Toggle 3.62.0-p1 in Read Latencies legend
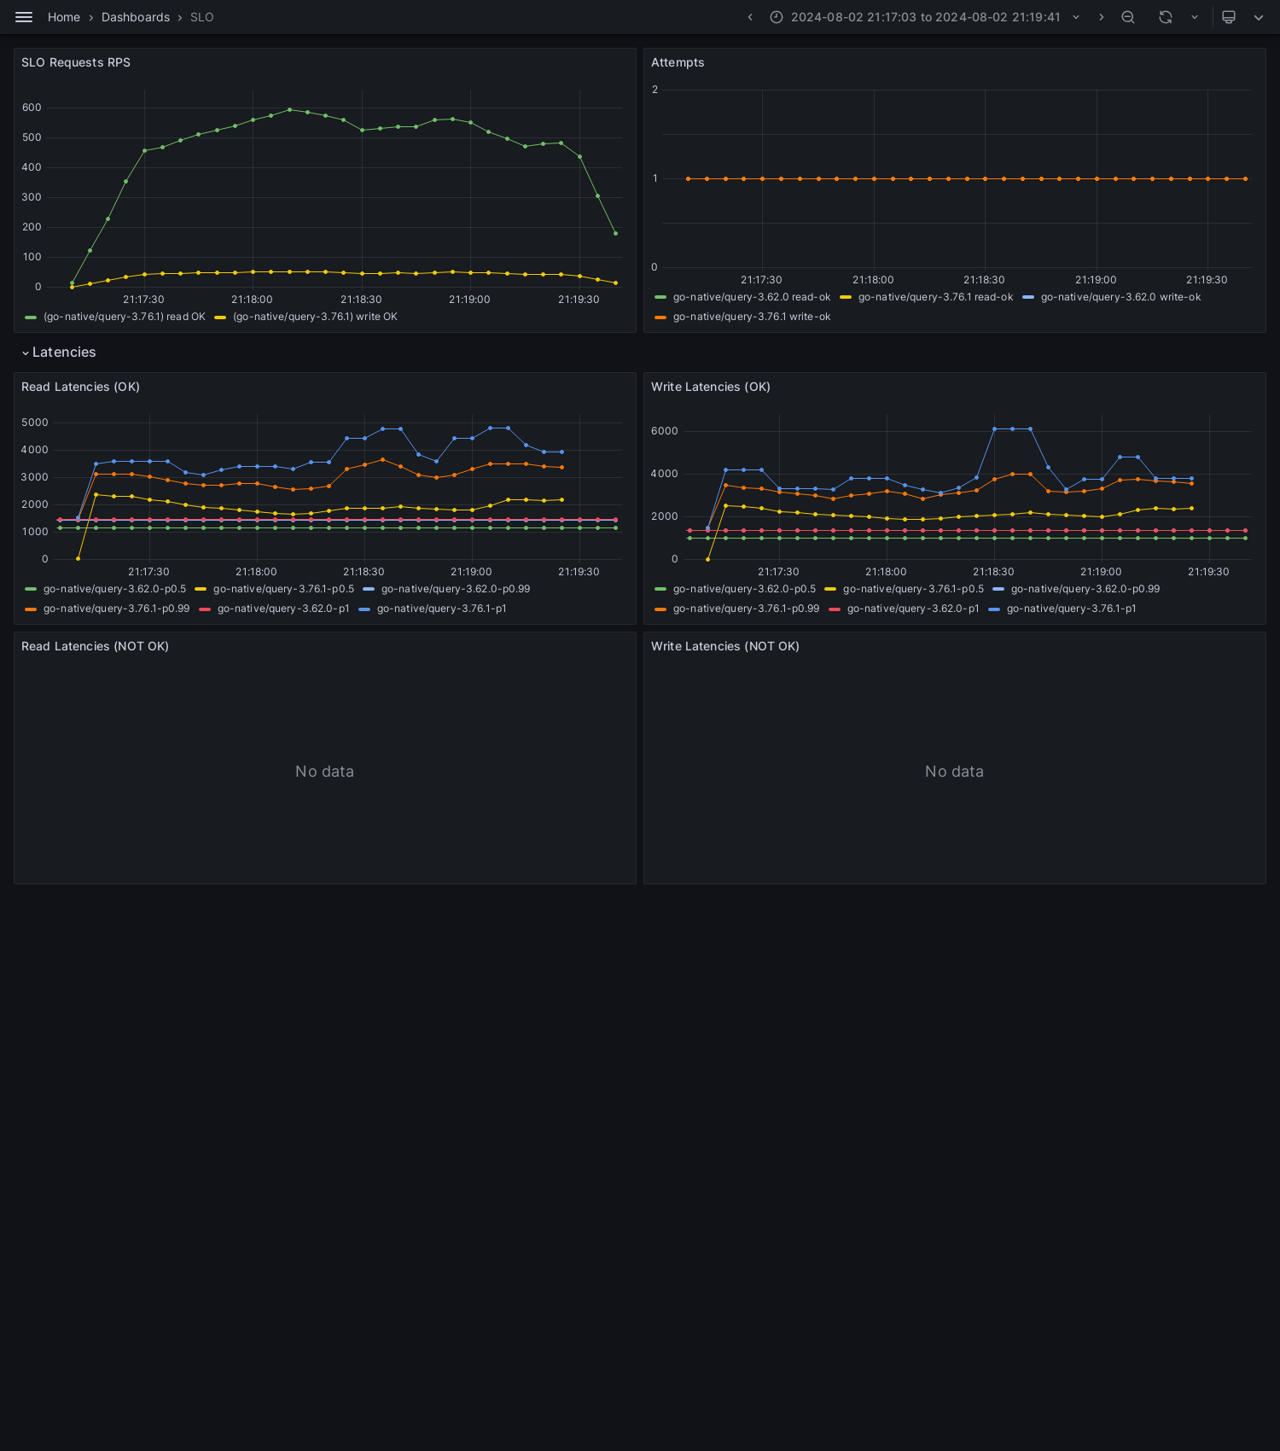Image resolution: width=1280 pixels, height=1451 pixels. pyautogui.click(x=283, y=609)
